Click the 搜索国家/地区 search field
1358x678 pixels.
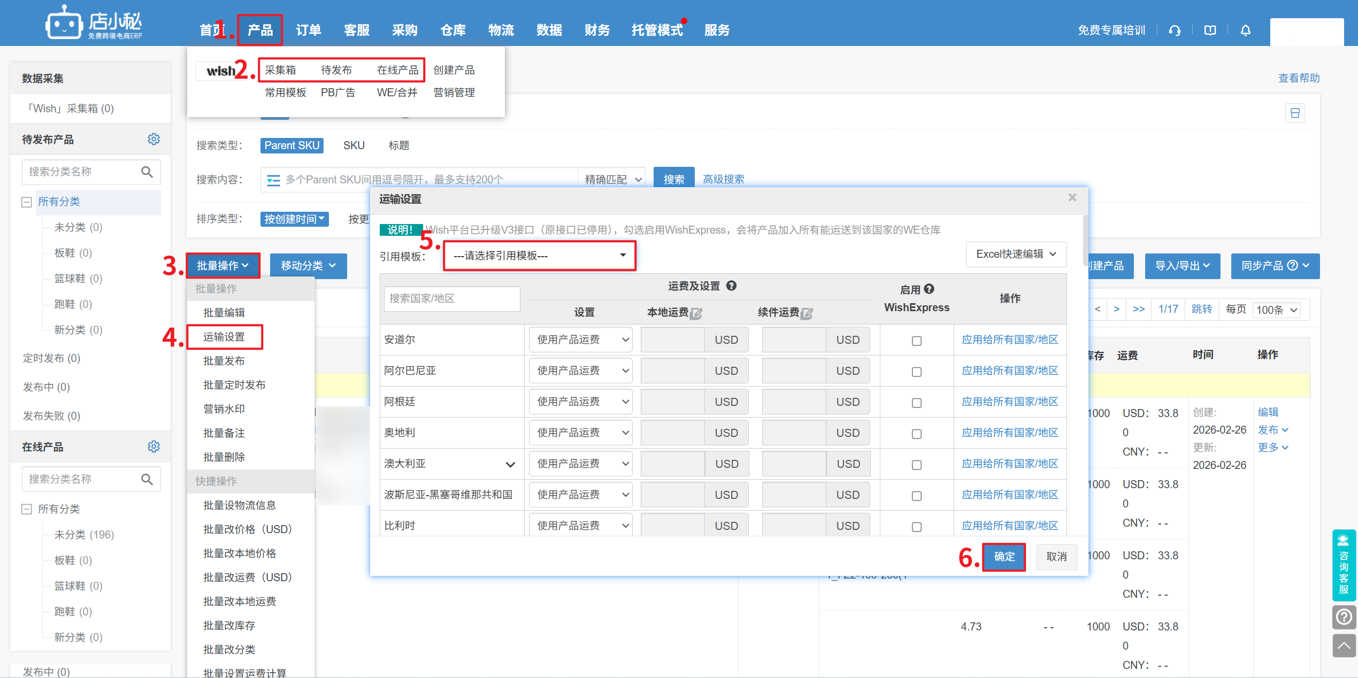tap(451, 298)
